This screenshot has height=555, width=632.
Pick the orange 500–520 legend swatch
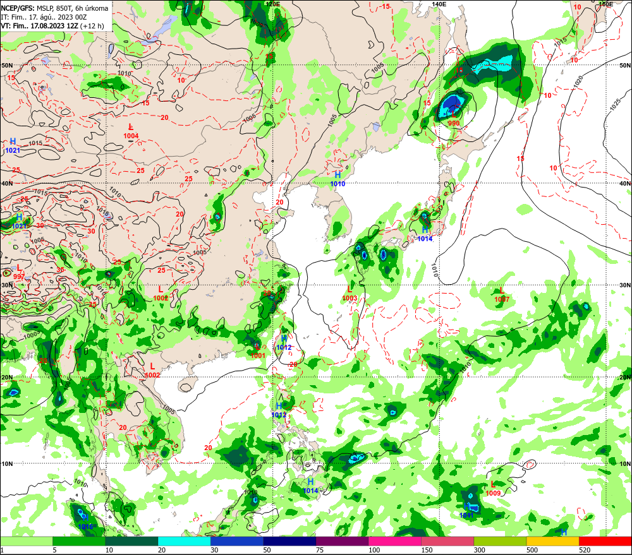pos(553,541)
